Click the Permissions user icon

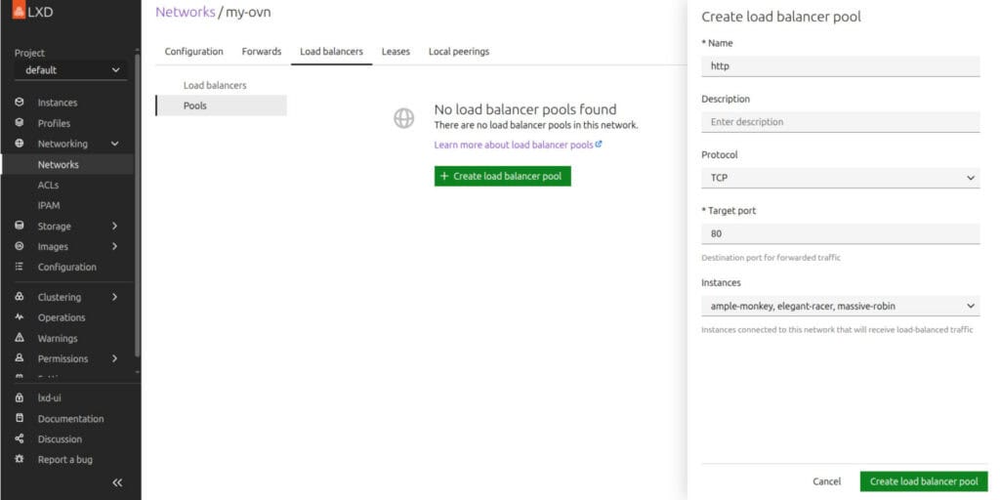coord(20,357)
